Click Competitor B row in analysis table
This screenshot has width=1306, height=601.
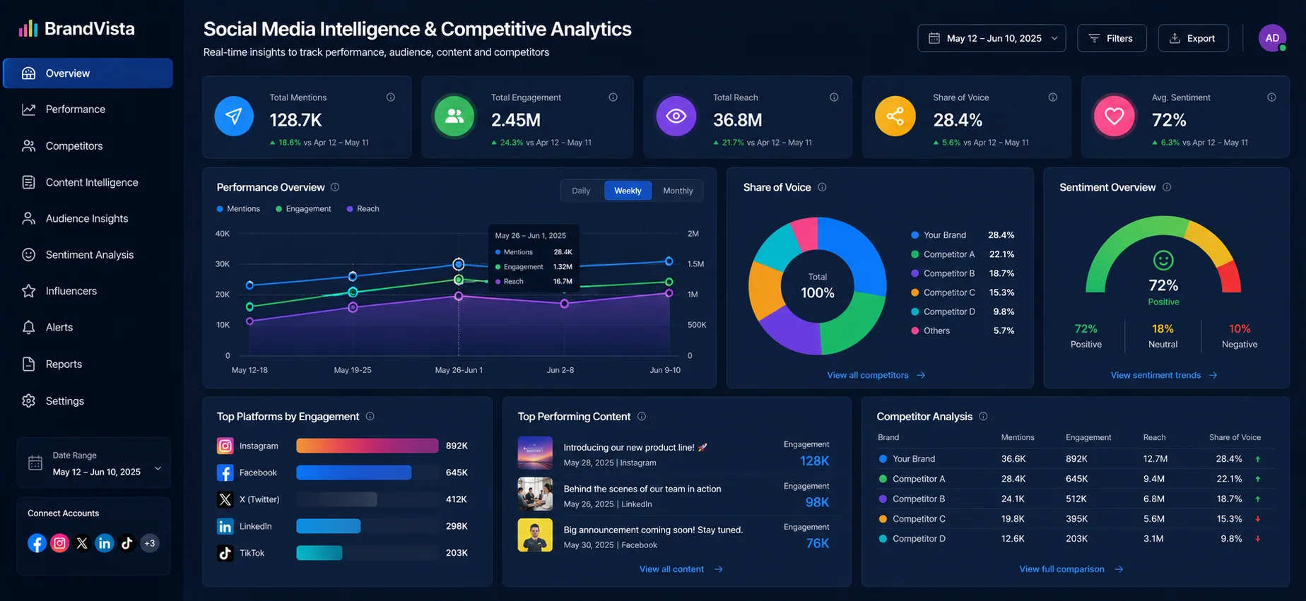point(1075,499)
